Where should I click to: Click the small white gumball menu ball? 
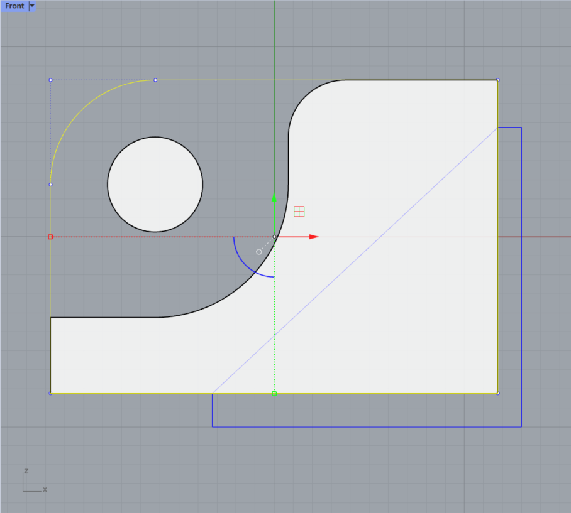[x=258, y=252]
